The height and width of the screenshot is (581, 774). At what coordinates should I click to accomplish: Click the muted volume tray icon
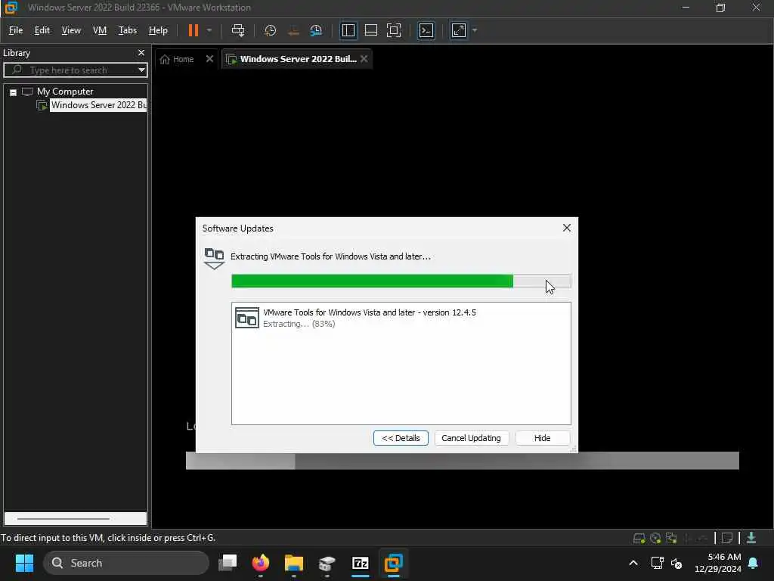676,563
